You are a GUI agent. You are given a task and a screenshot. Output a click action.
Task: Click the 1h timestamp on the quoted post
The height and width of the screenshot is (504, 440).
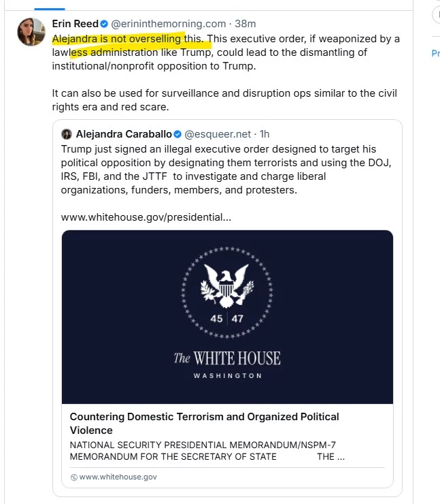coord(265,134)
